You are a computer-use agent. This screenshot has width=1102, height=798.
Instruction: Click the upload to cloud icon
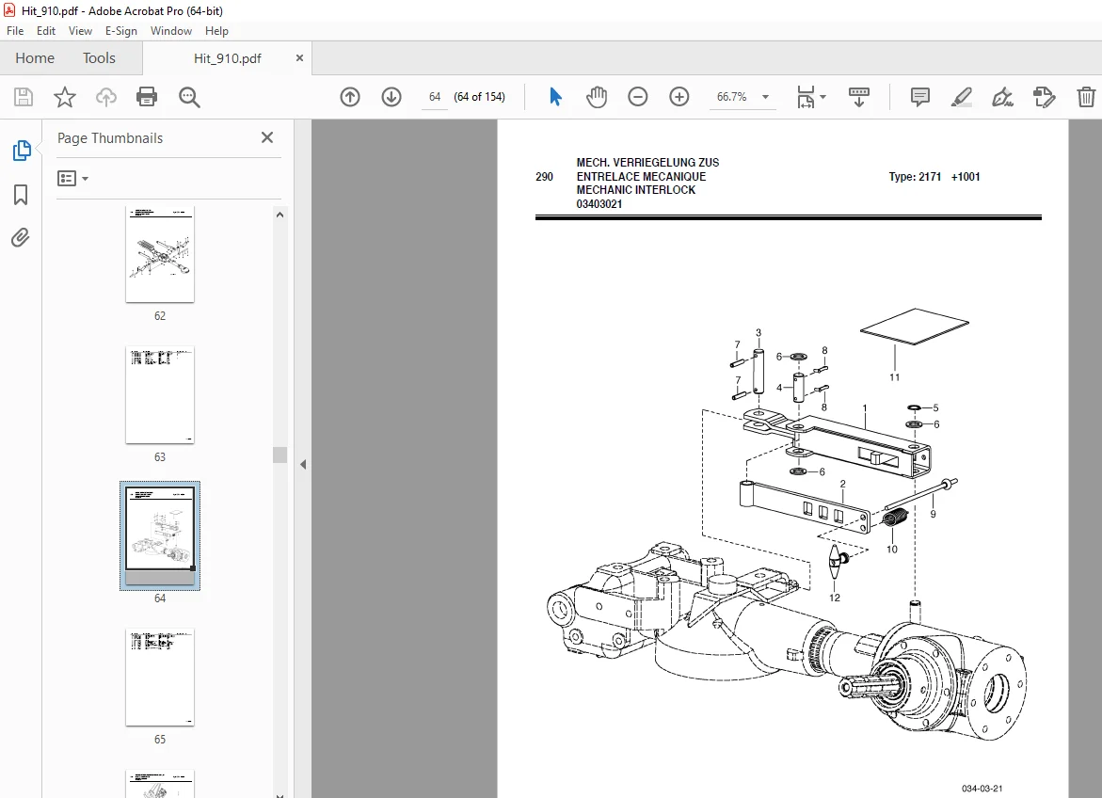click(x=106, y=97)
